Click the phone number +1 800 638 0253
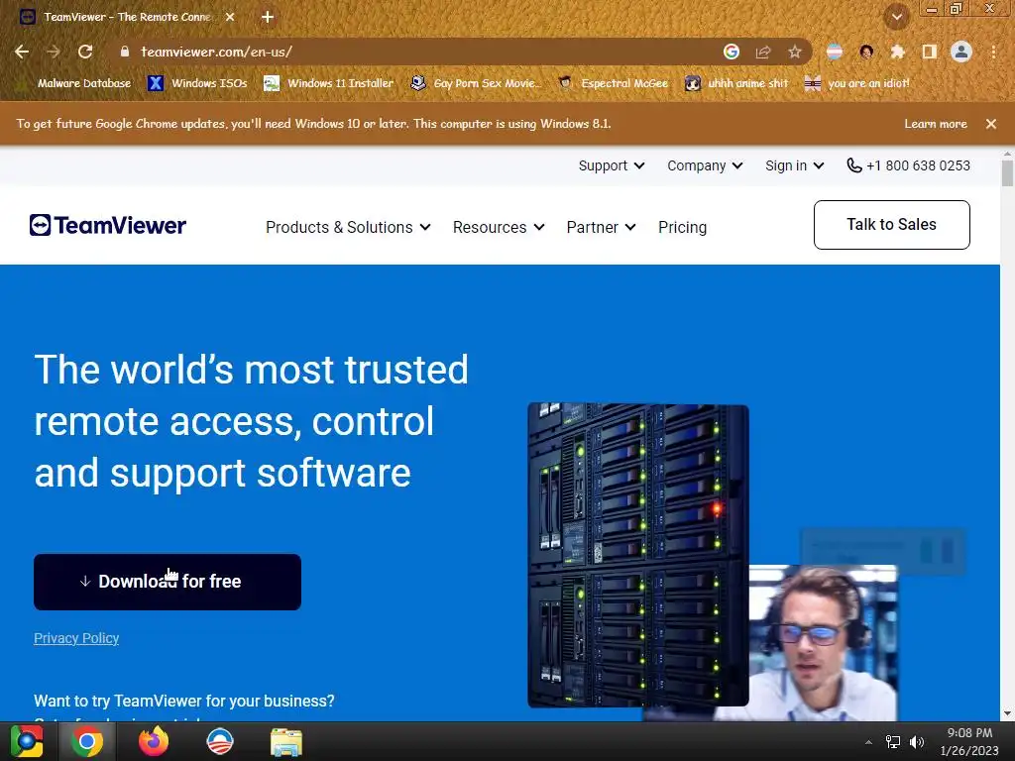This screenshot has height=761, width=1015. (x=918, y=165)
